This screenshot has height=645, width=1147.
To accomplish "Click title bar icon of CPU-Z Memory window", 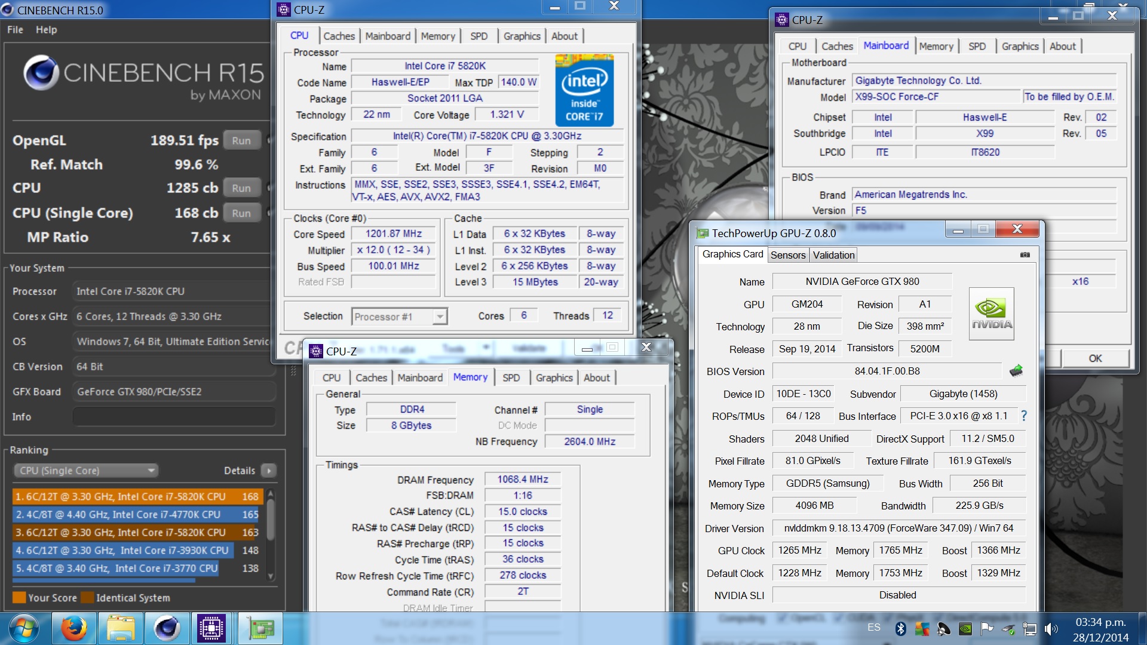I will [316, 351].
